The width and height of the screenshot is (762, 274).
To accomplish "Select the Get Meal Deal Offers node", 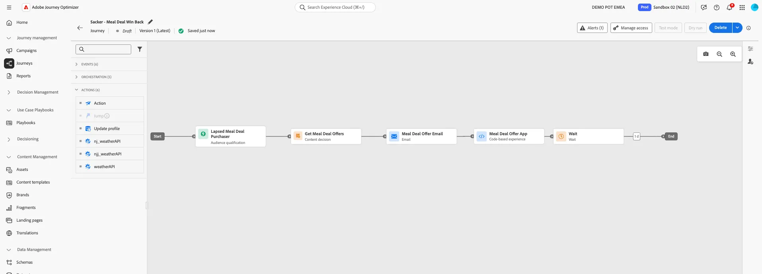I will coord(326,136).
